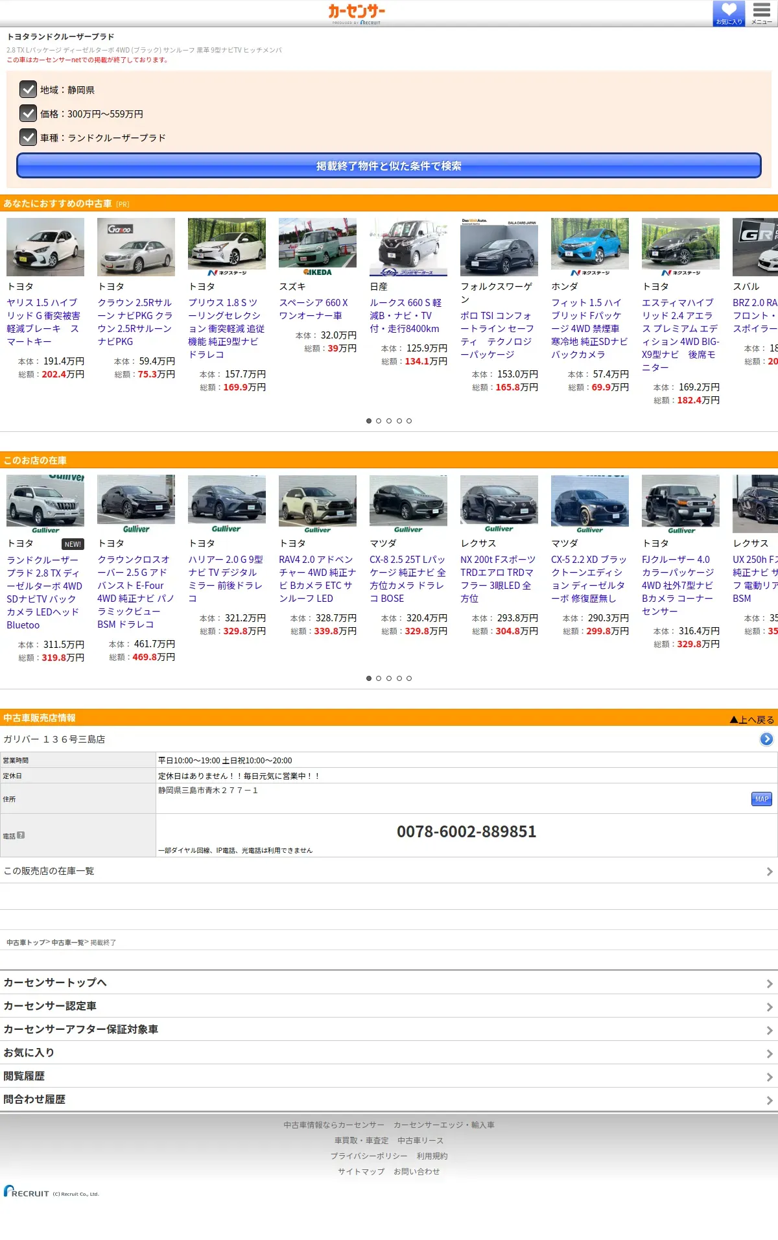Open FJクルーザー 4.0 カラーパッケージ link
Viewport: 778px width, 1240px height.
point(679,586)
